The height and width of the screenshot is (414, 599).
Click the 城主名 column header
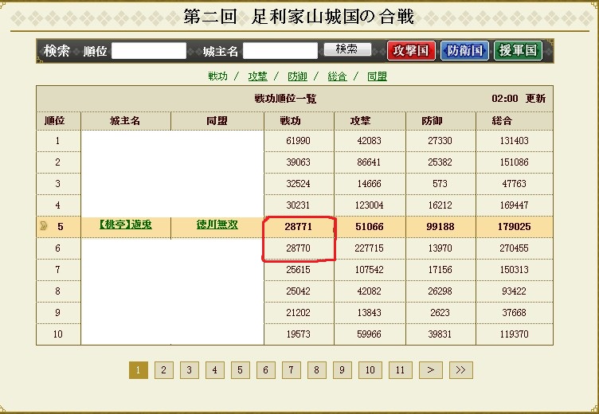click(x=125, y=121)
